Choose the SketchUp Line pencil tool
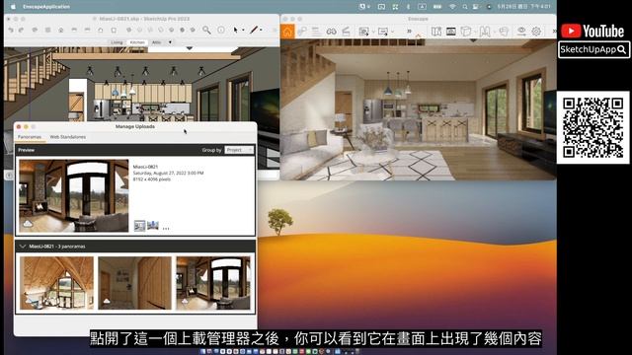Screen dimensions: 632x355 (254, 30)
